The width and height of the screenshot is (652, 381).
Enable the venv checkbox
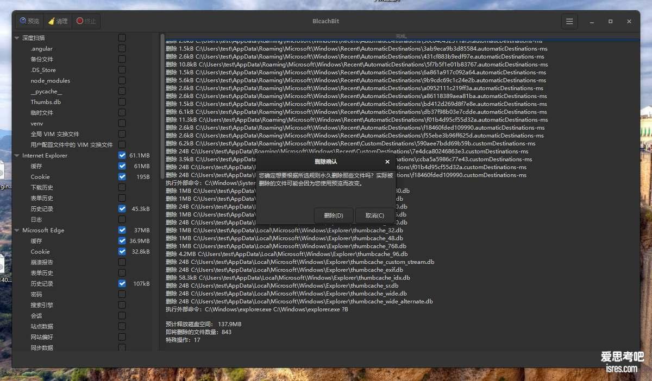122,123
